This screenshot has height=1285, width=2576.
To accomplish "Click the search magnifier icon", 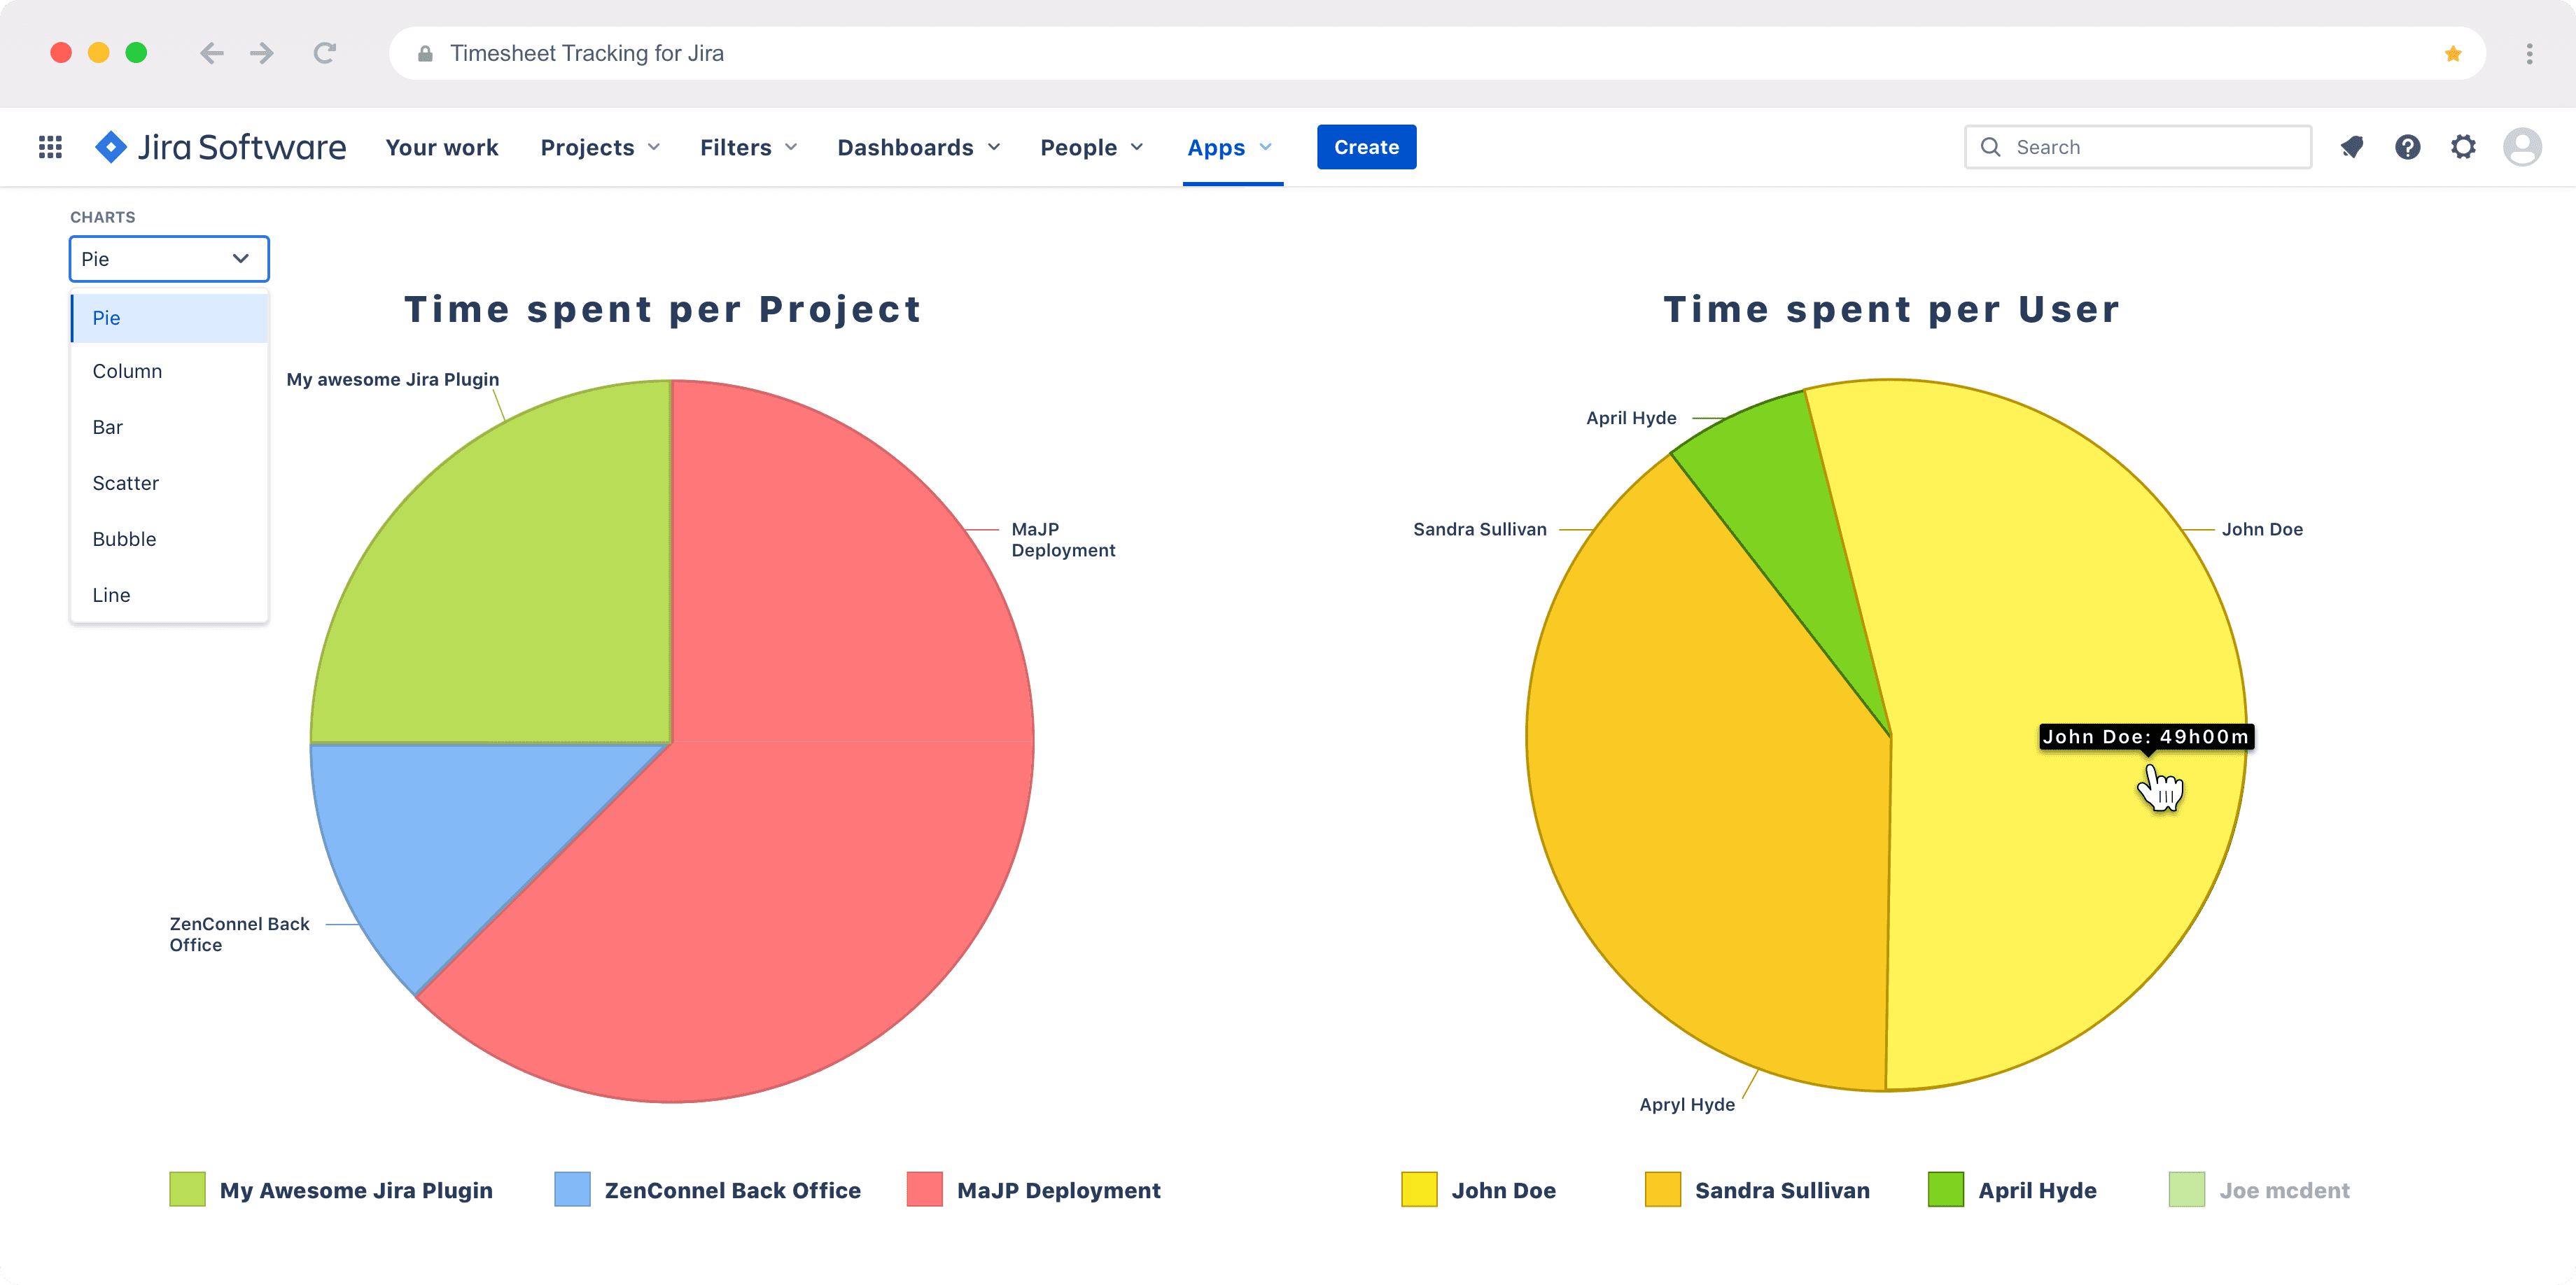I will tap(1991, 147).
